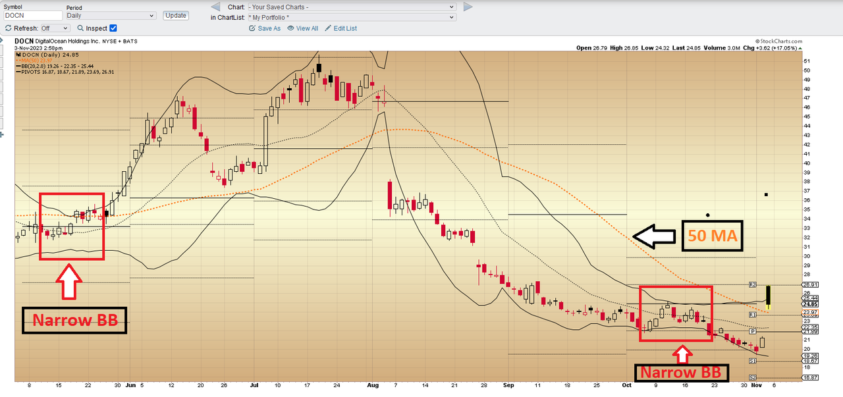Click the Update button

pos(176,15)
